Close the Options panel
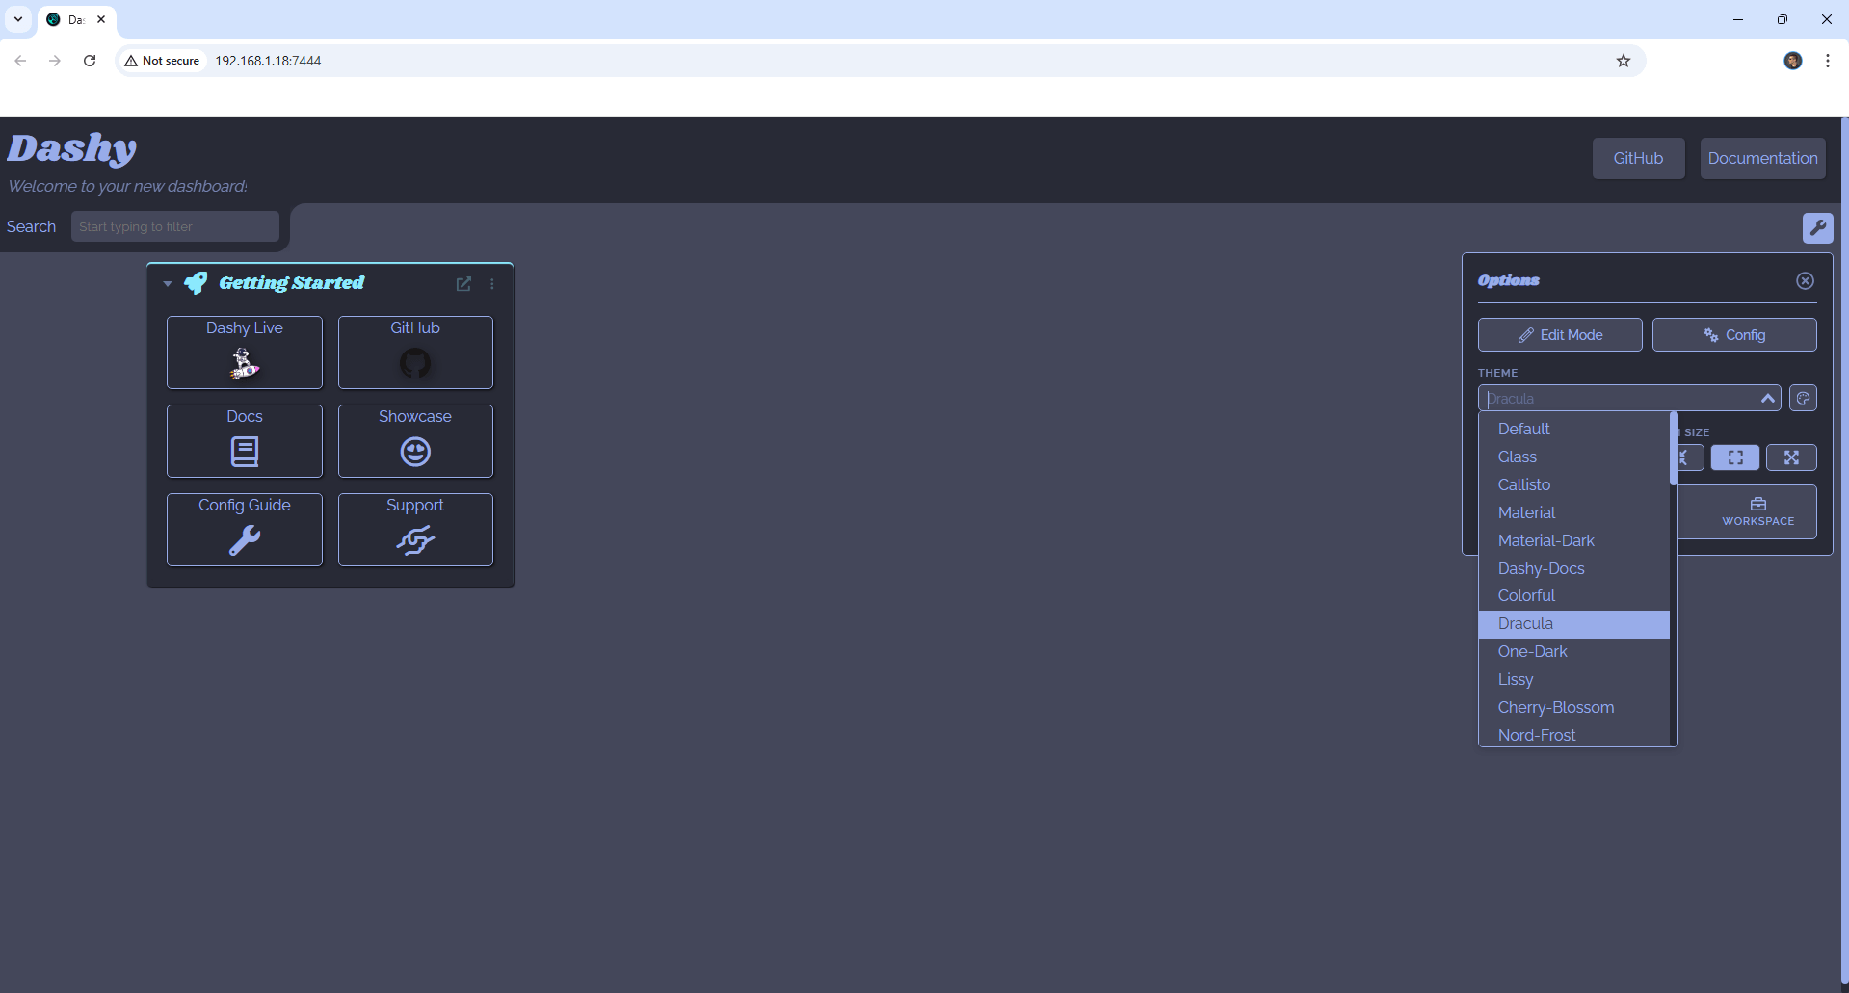The width and height of the screenshot is (1849, 993). [1805, 280]
